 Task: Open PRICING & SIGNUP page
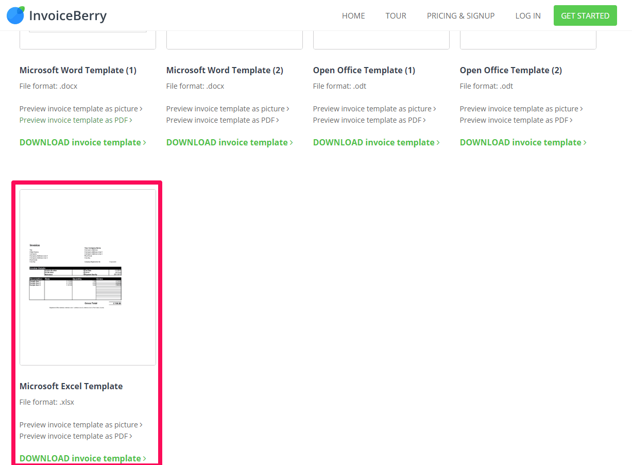[x=460, y=16]
